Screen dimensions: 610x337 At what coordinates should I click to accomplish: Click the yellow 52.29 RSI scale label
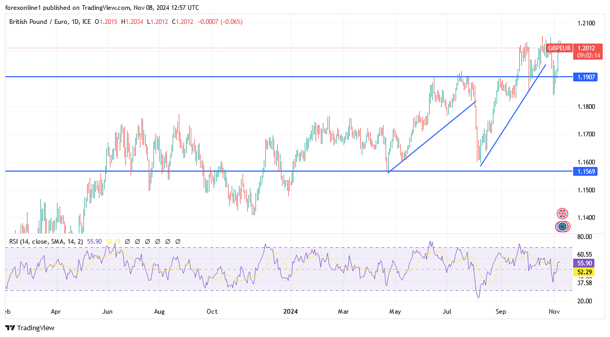pyautogui.click(x=584, y=272)
